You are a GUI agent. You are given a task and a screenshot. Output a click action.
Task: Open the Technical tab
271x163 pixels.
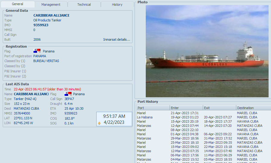[x=84, y=5]
